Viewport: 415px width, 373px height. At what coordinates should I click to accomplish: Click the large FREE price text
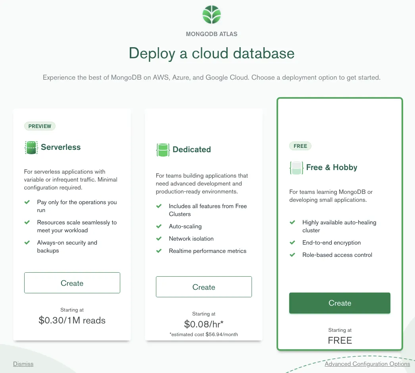(x=340, y=340)
